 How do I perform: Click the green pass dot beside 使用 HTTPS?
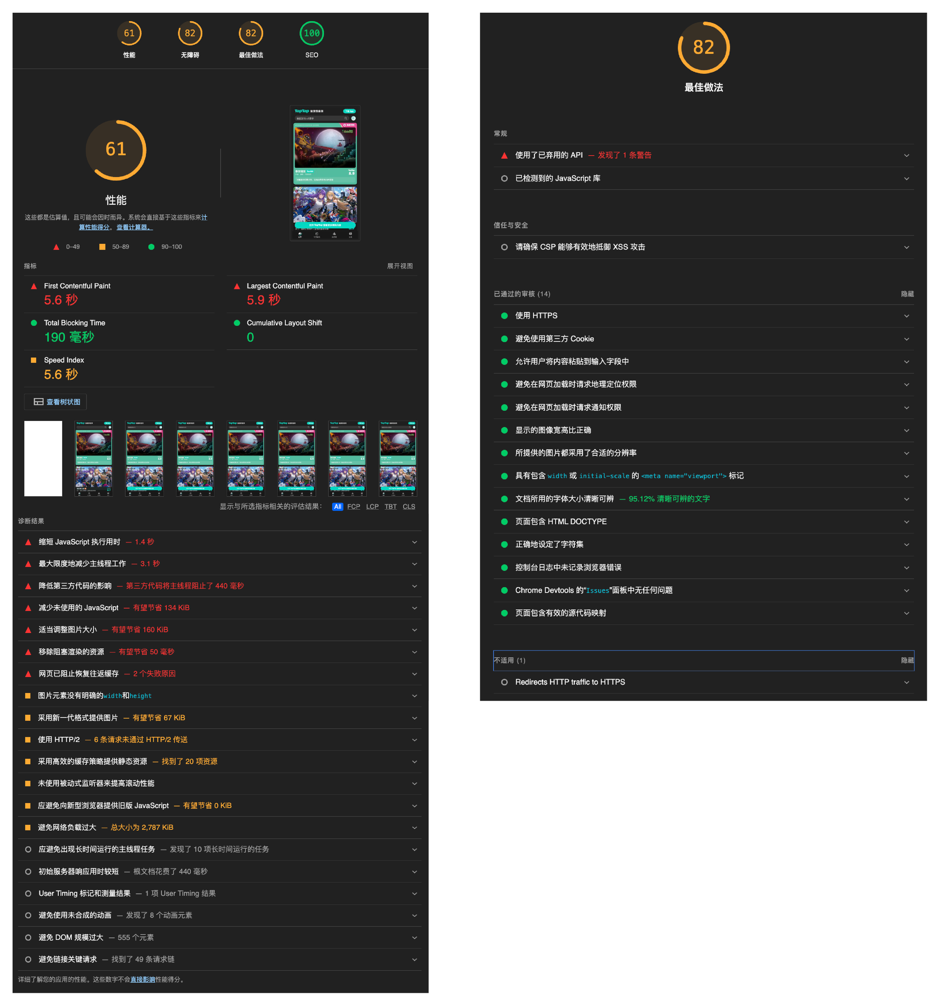[504, 316]
